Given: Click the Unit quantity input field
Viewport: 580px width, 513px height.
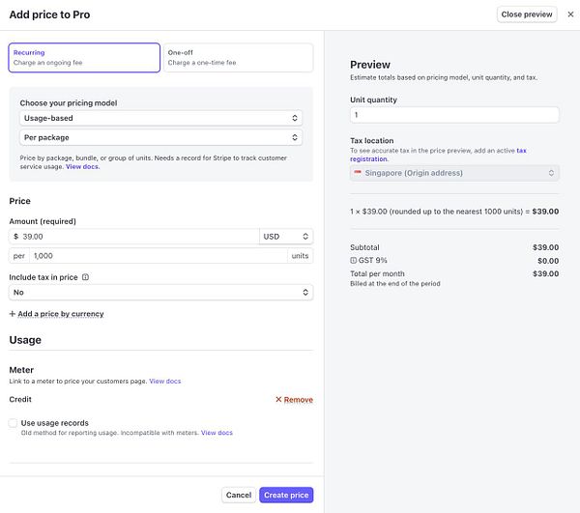Looking at the screenshot, I should [x=454, y=115].
